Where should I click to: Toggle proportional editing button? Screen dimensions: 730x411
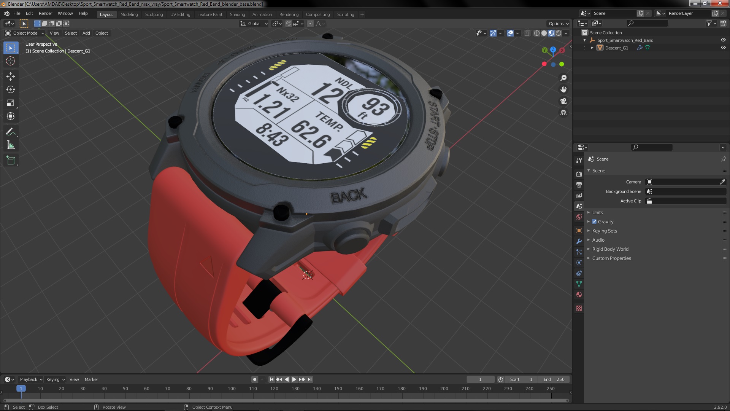310,24
